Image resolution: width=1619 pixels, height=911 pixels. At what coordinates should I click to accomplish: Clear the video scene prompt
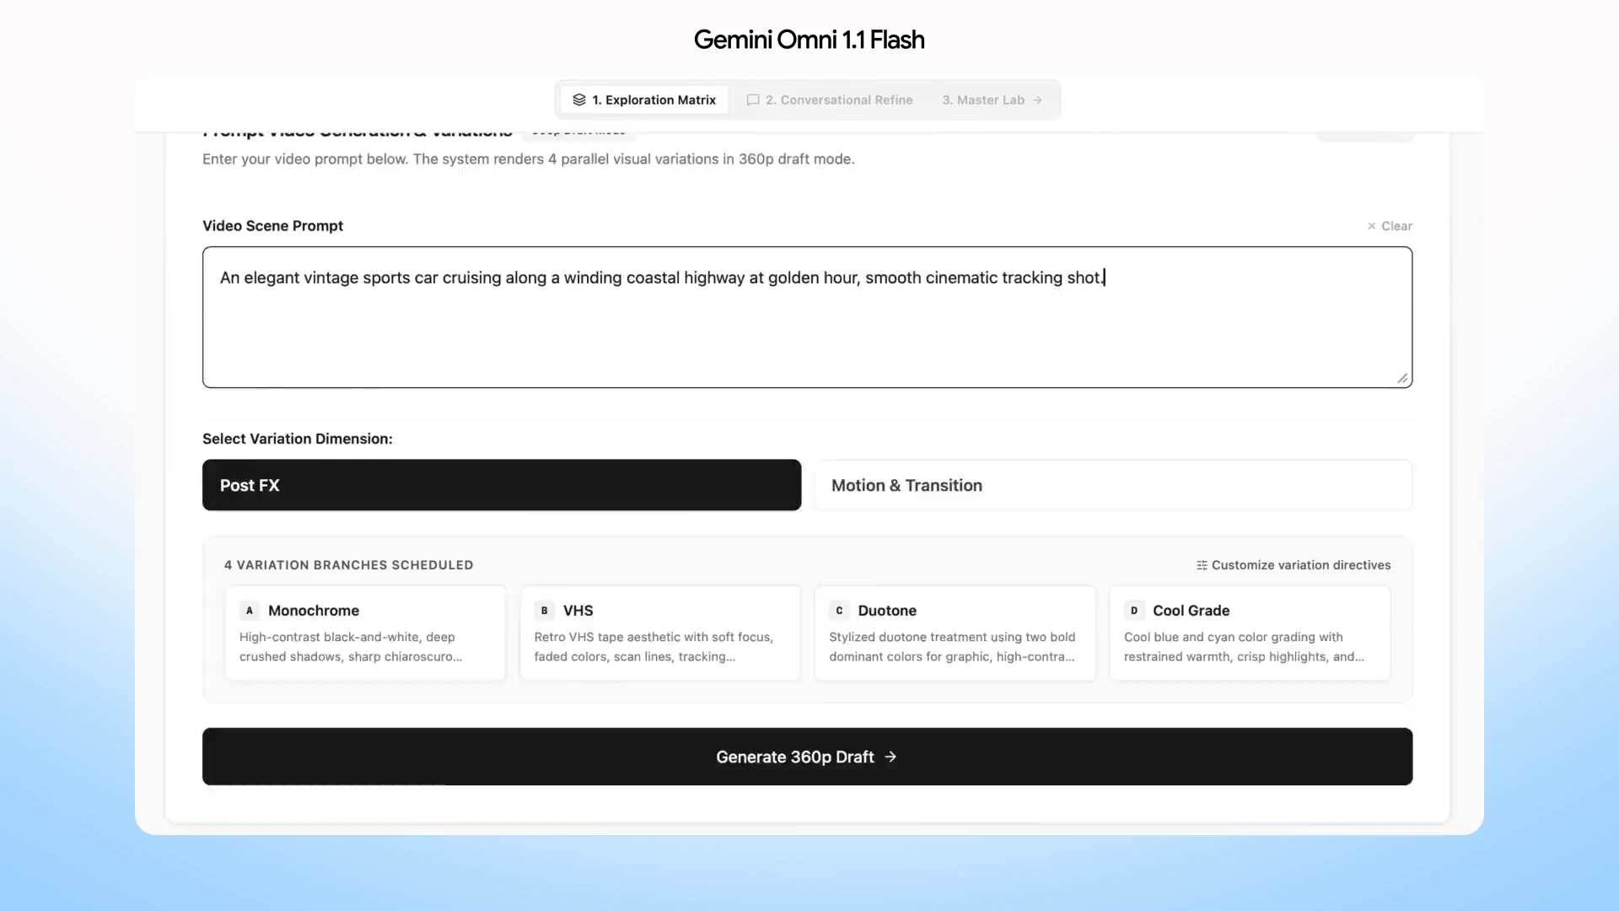(x=1390, y=226)
